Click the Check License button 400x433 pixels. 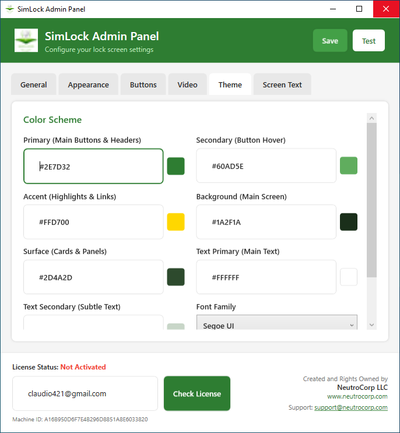pyautogui.click(x=197, y=393)
